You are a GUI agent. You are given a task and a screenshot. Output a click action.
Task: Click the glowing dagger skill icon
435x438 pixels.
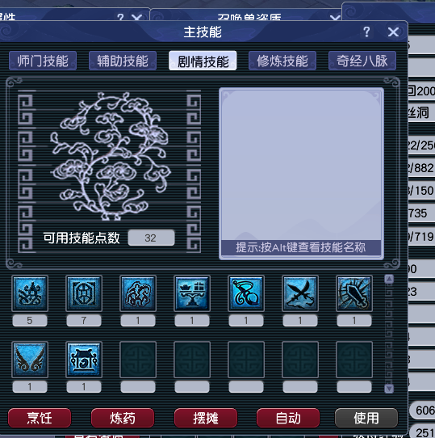tap(354, 293)
